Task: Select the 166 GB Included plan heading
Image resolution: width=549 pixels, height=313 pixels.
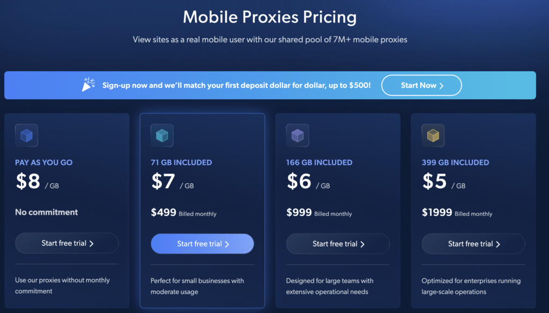Action: [x=319, y=162]
